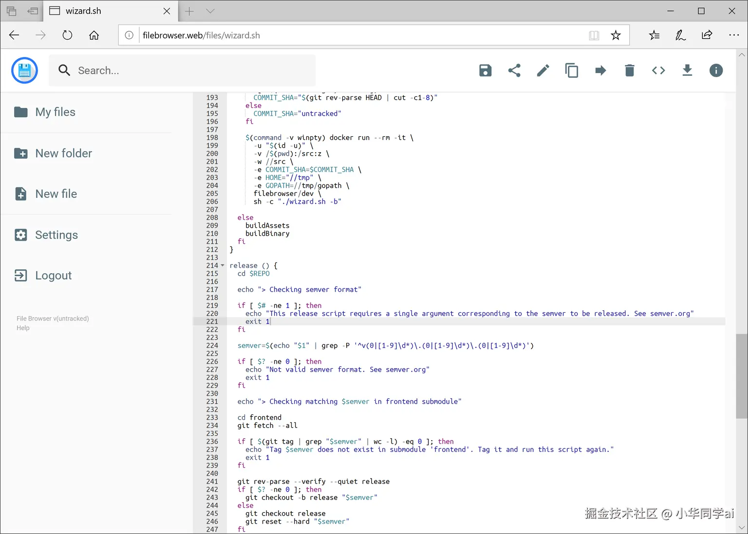
Task: Go back with the browser back arrow
Action: (x=14, y=35)
